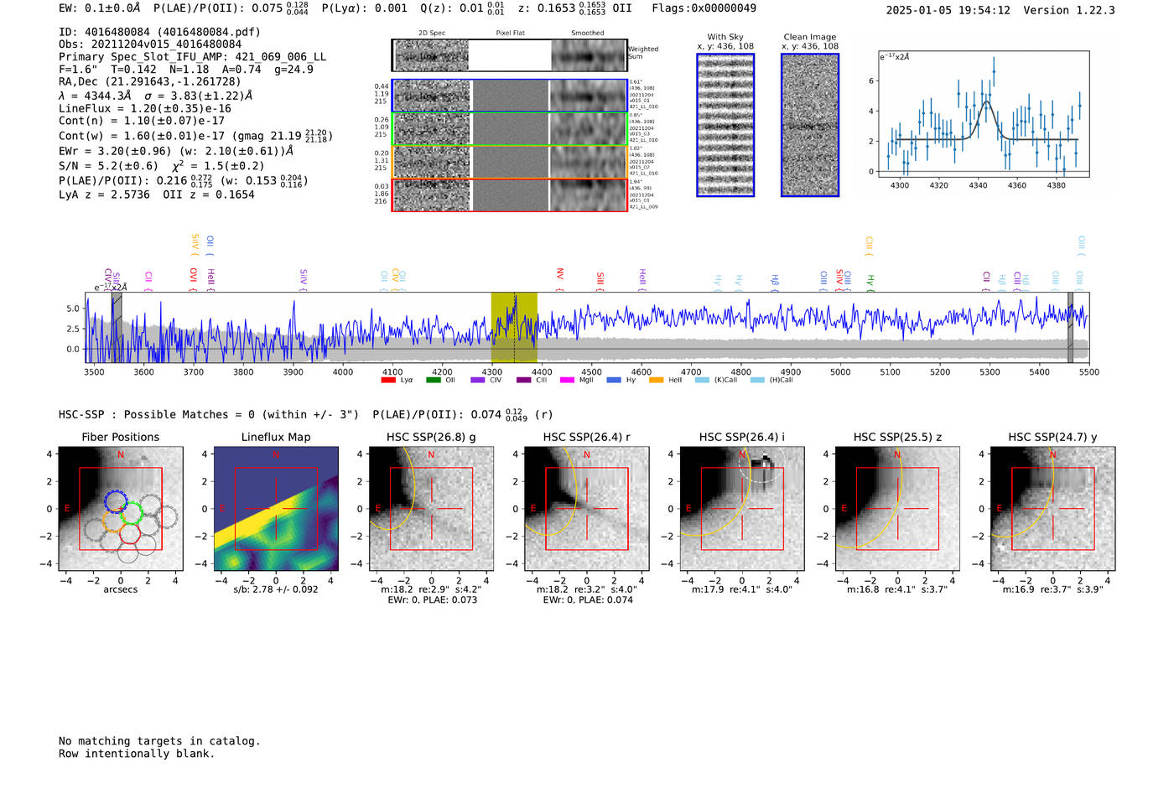The image size is (1174, 799).
Task: Click the MgII magenta legend swatch
Action: tap(567, 380)
